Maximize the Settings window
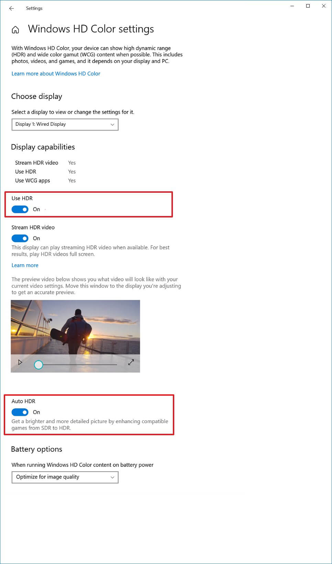This screenshot has height=564, width=332. coord(308,6)
